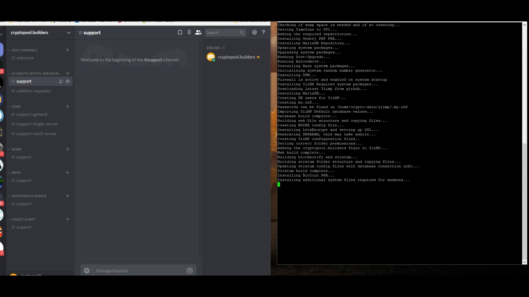Click cryptopool.builders name in member list
This screenshot has width=529, height=297.
pyautogui.click(x=236, y=57)
